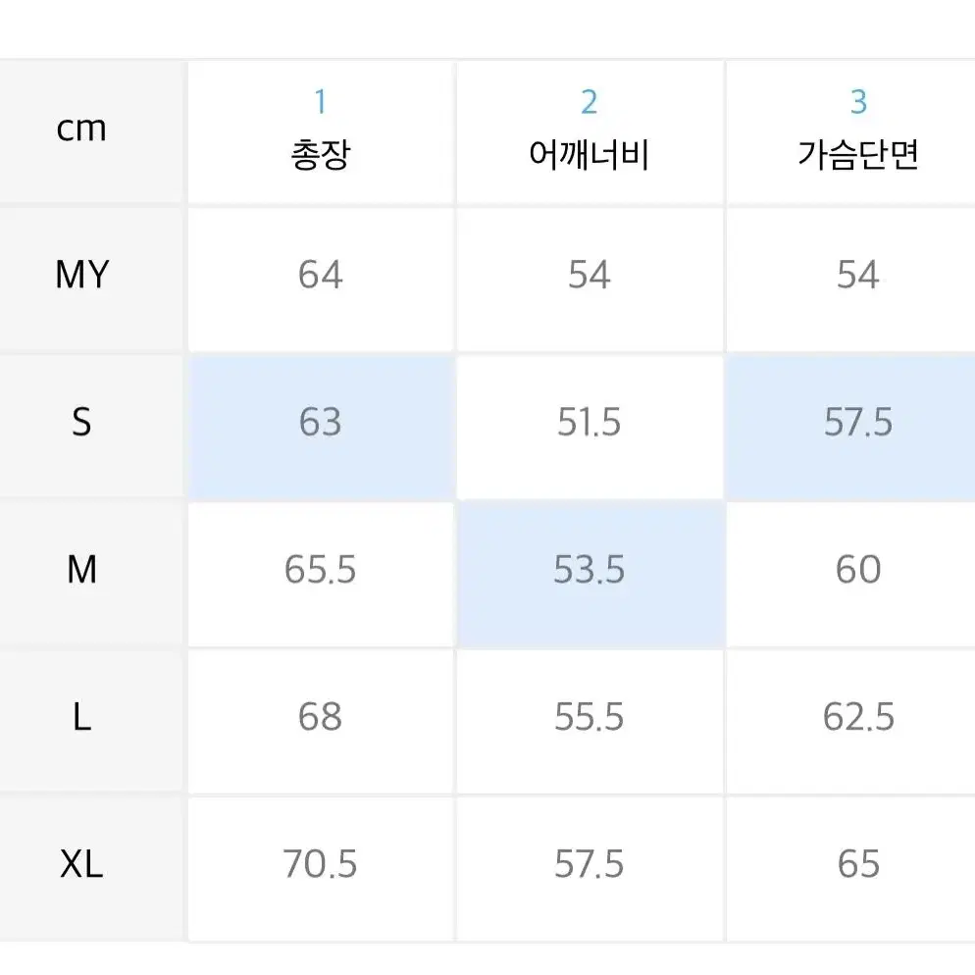Click the M size row label
This screenshot has width=975, height=975.
click(x=81, y=569)
